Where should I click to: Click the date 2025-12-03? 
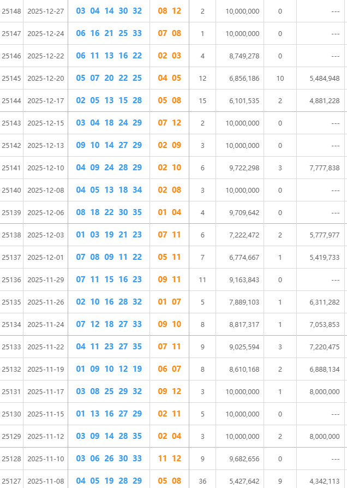(46, 235)
